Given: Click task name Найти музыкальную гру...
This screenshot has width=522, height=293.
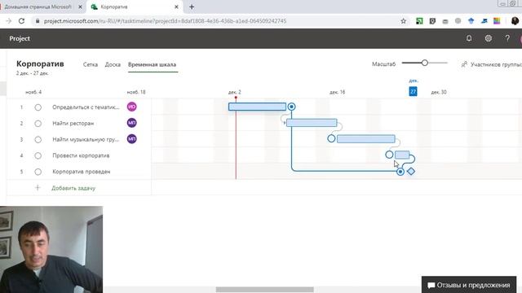Looking at the screenshot, I should 86,139.
